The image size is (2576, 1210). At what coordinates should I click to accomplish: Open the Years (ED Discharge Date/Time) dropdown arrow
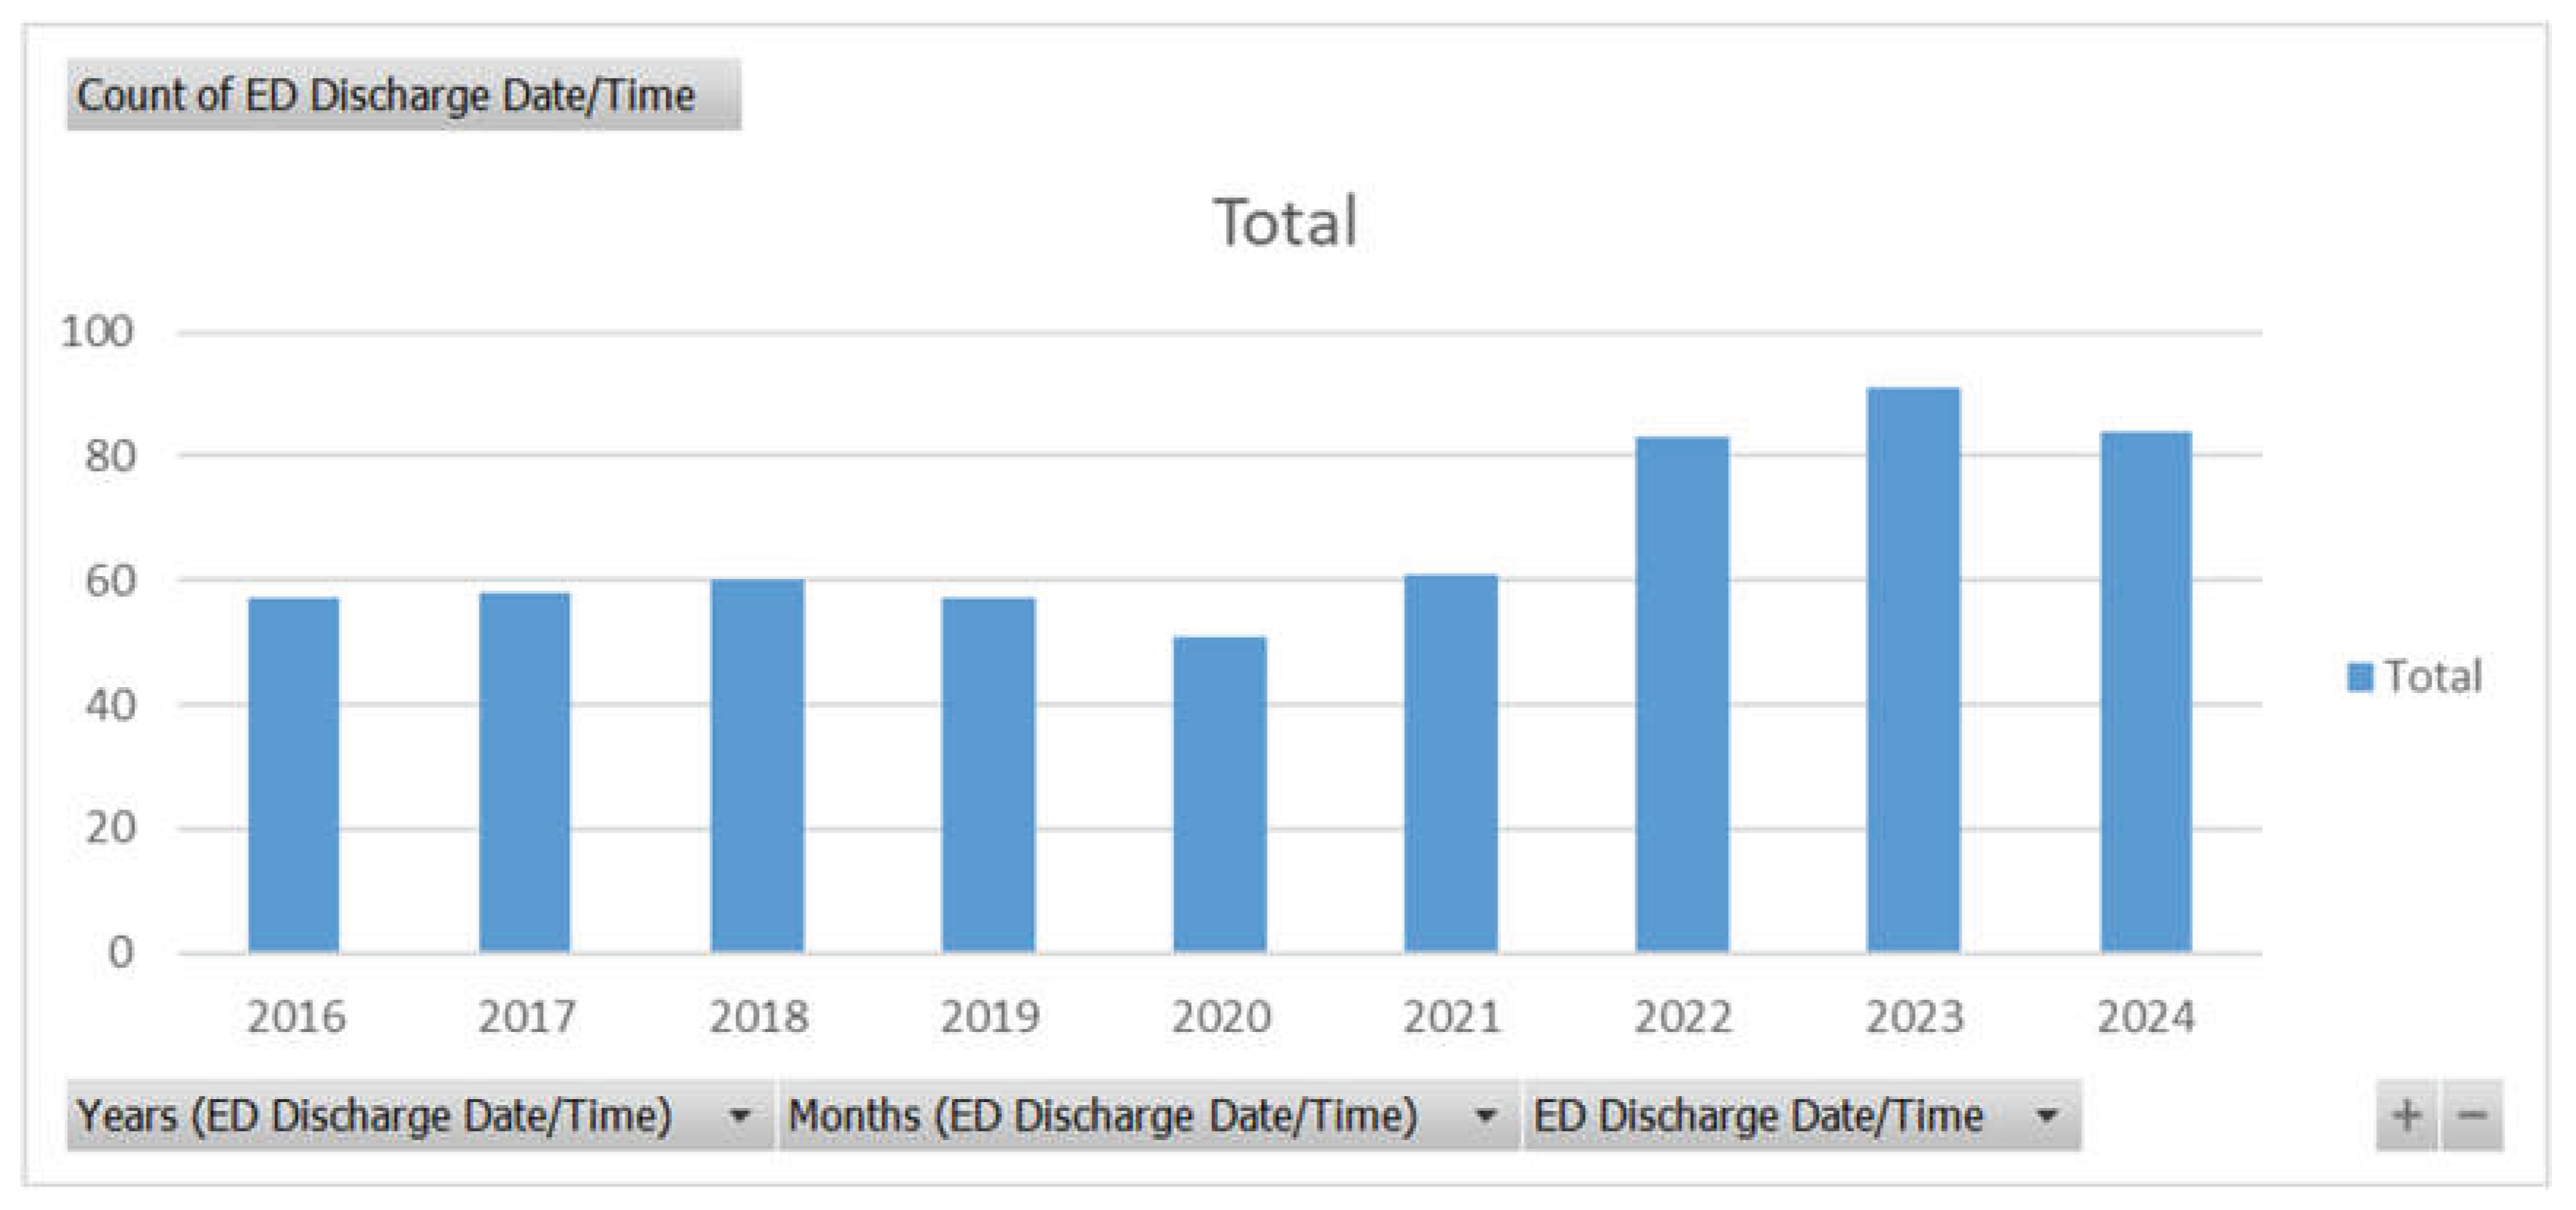(739, 1115)
